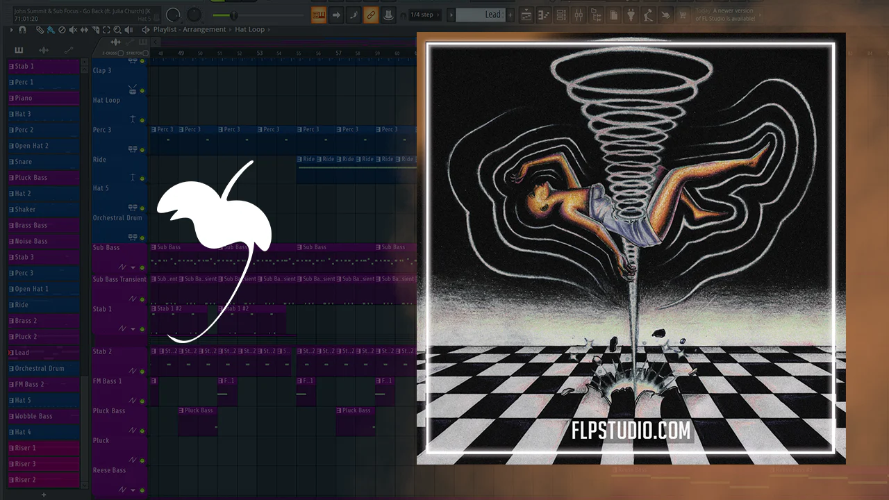The width and height of the screenshot is (889, 500).
Task: Toggle the orange pattern/song mode button
Action: tap(319, 15)
